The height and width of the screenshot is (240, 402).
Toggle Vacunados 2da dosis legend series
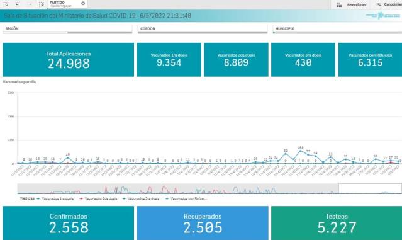pyautogui.click(x=98, y=198)
